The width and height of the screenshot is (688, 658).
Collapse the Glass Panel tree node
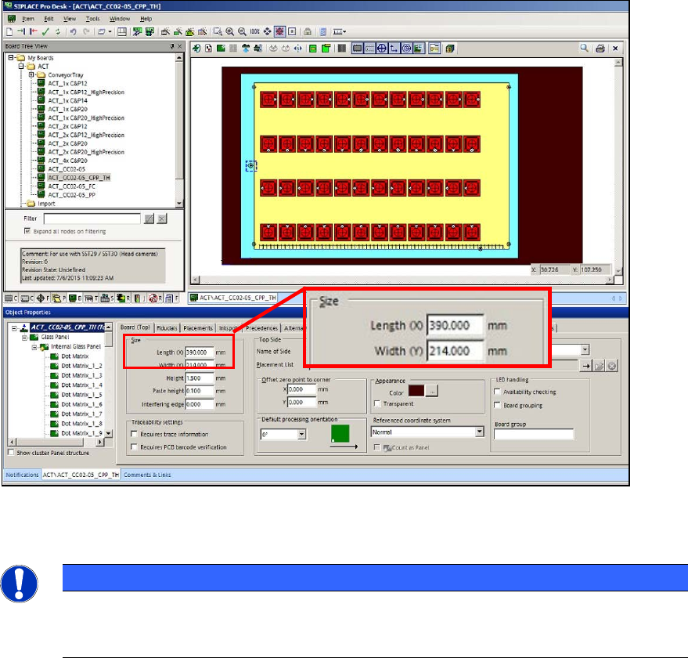(x=24, y=338)
